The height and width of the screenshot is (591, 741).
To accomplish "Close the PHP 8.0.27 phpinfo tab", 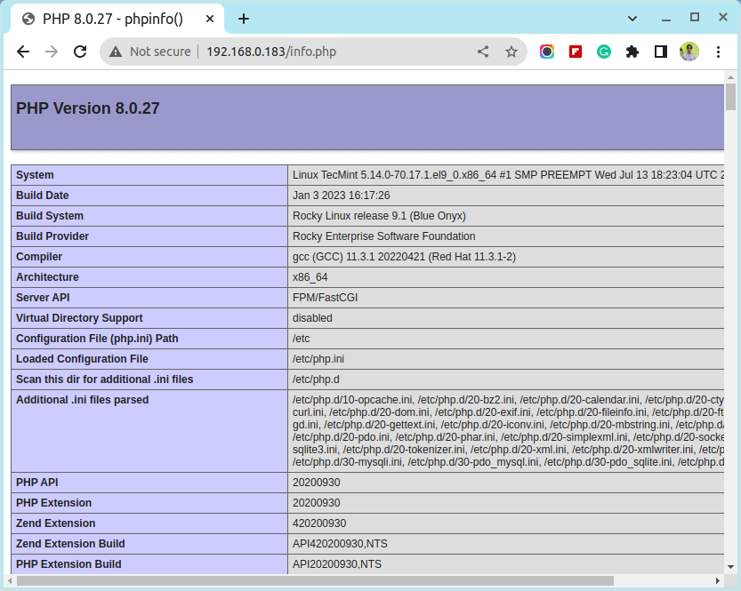I will pos(210,19).
